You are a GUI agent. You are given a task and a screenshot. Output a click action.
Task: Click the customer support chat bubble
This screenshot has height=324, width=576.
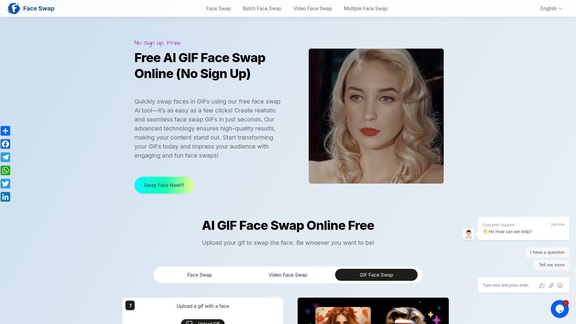(x=560, y=309)
